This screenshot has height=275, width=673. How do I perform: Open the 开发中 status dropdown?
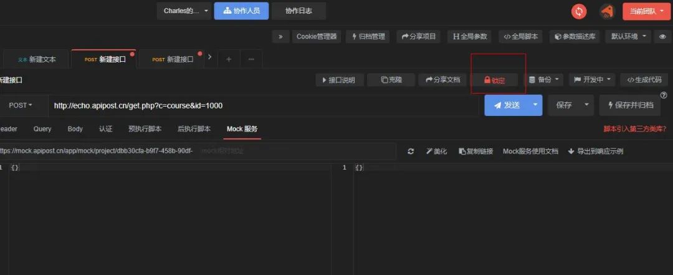[x=592, y=80]
